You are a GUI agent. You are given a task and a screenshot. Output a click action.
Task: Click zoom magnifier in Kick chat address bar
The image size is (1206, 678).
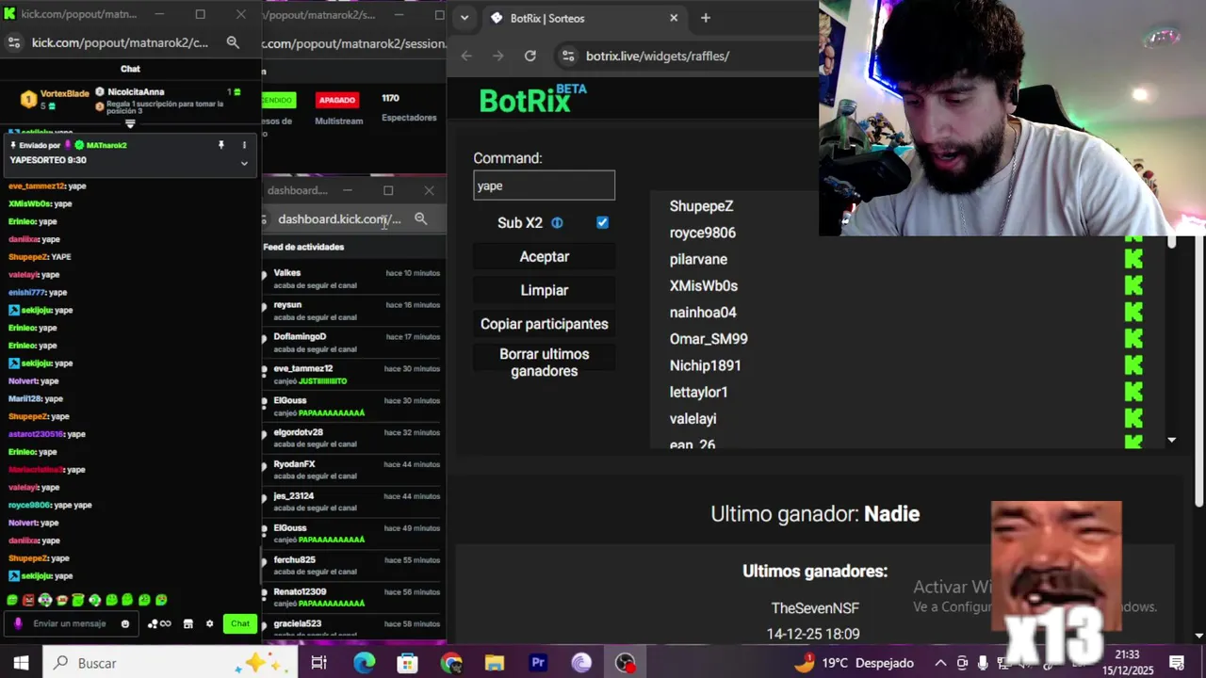click(233, 42)
